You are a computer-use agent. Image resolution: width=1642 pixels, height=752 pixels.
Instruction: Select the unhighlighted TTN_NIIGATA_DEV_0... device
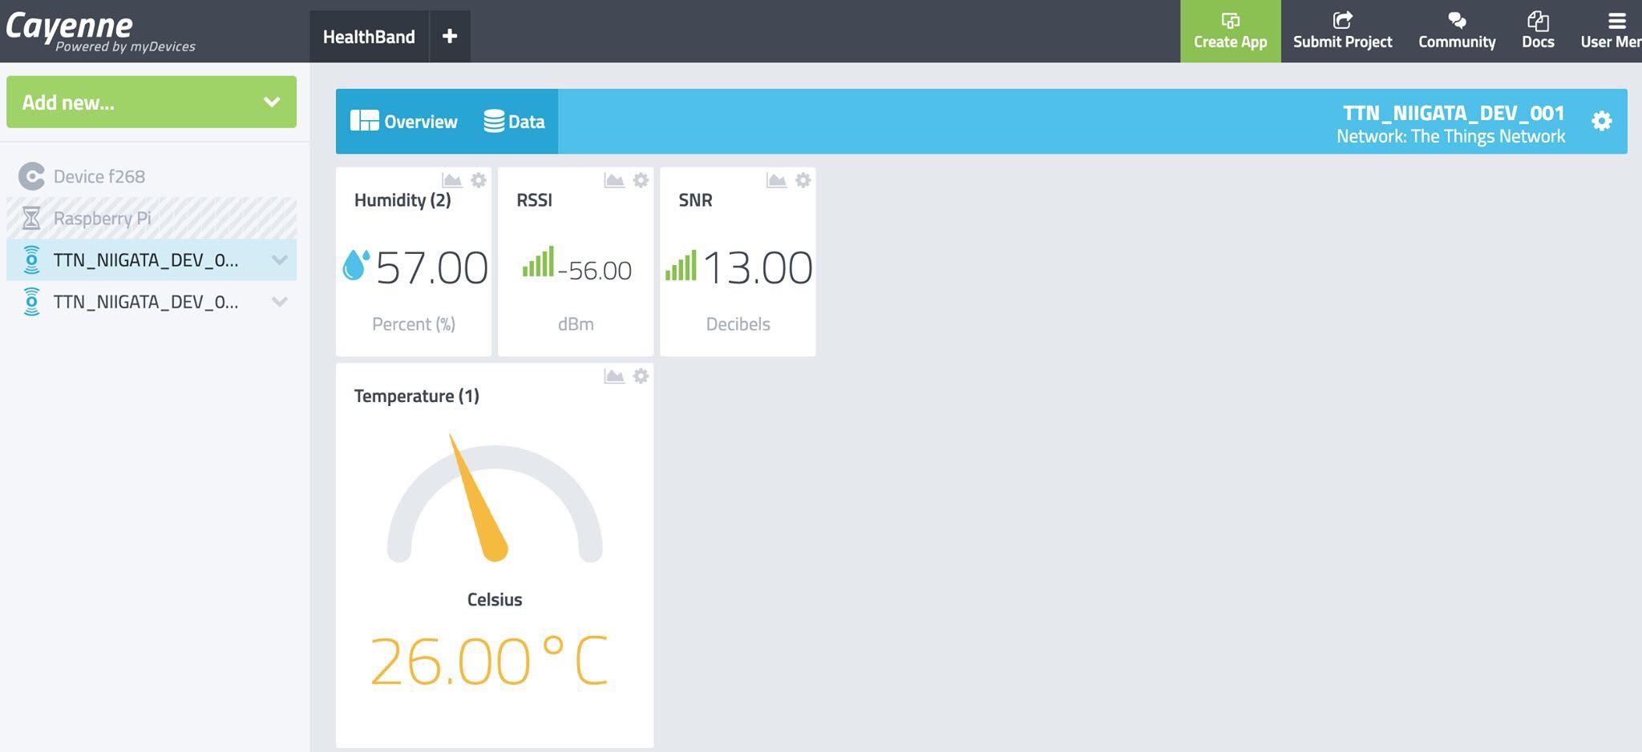[x=152, y=302]
